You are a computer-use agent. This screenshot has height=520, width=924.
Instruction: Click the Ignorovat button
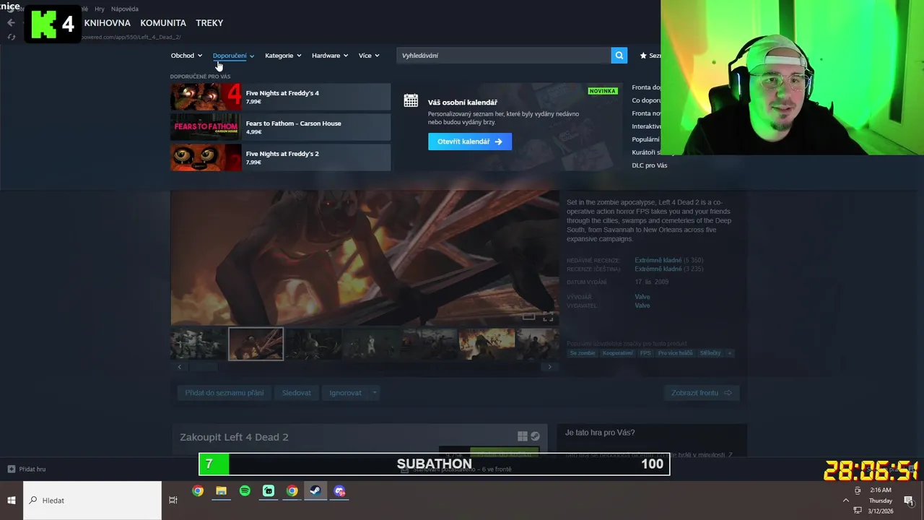tap(345, 393)
